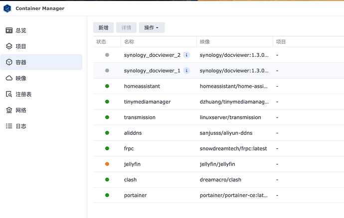Open the 总览 overview icon in sidebar
Screen dimensions: 344x218
click(x=9, y=30)
